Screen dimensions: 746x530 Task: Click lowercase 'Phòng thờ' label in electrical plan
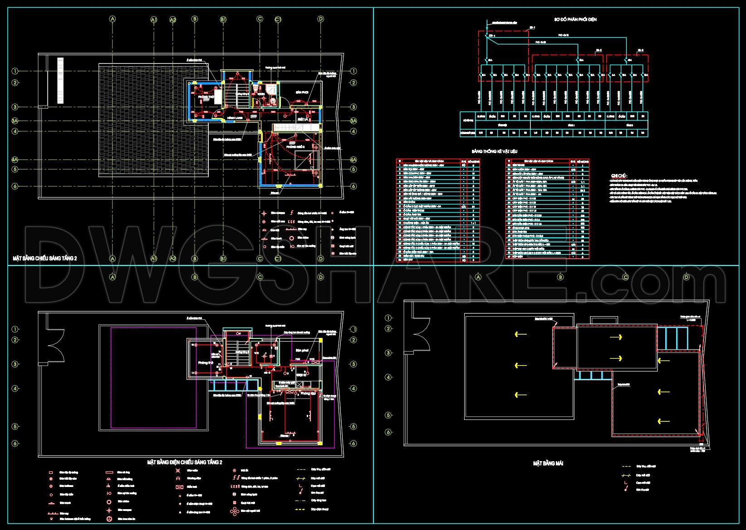coord(206,363)
